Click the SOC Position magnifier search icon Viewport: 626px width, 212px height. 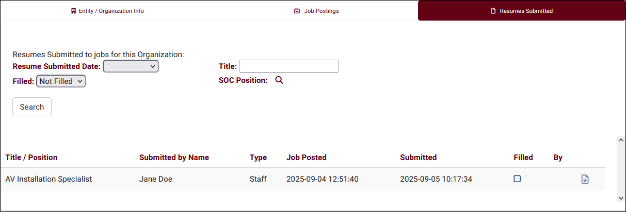(x=279, y=80)
